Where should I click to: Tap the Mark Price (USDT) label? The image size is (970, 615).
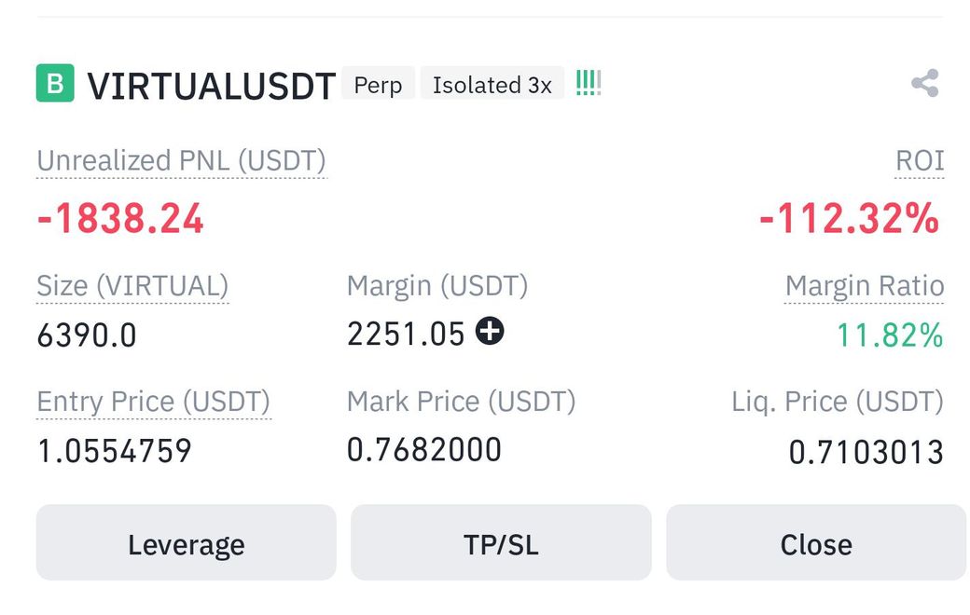[x=461, y=402]
